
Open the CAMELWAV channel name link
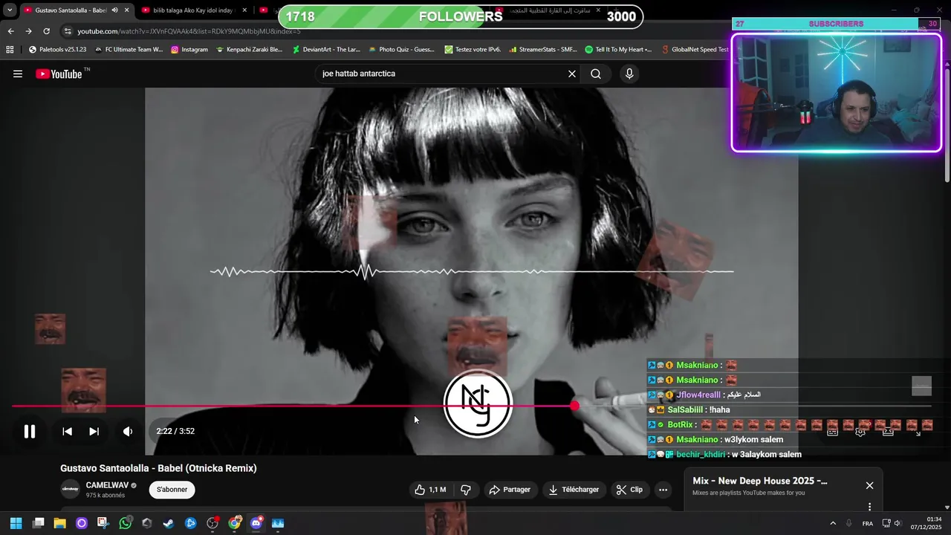point(107,485)
